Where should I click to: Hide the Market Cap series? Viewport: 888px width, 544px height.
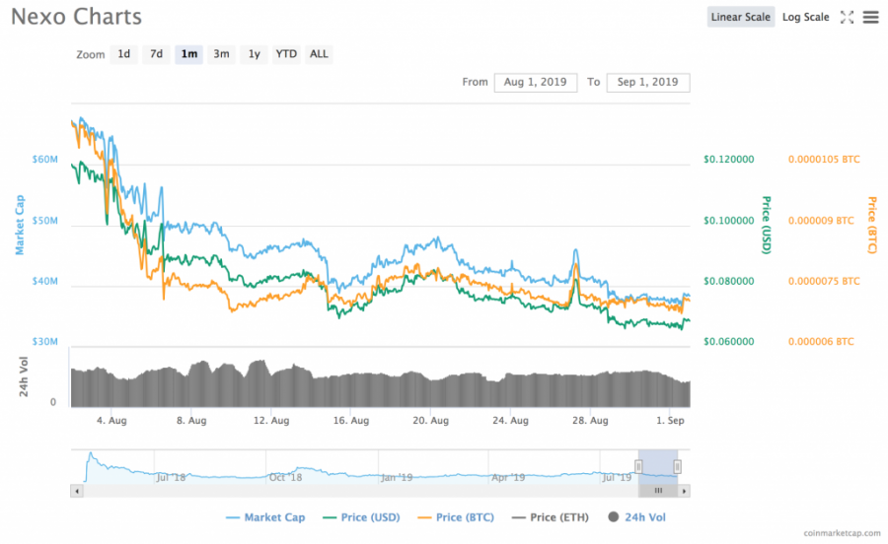tap(265, 516)
